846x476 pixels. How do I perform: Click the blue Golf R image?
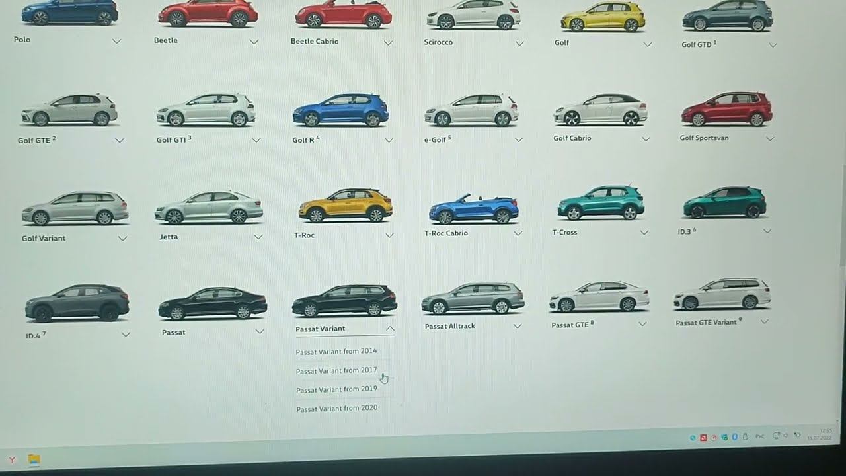(340, 110)
